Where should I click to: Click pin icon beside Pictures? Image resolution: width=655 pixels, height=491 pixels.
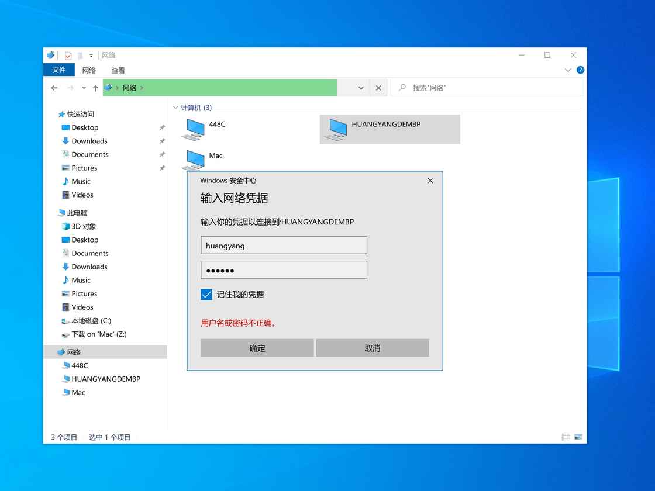[x=162, y=168]
